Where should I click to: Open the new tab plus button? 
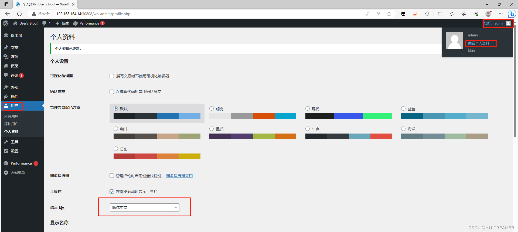coord(82,4)
